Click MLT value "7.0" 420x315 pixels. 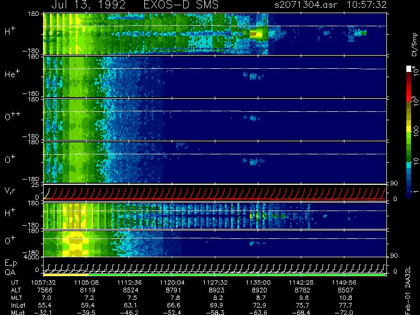[46, 298]
